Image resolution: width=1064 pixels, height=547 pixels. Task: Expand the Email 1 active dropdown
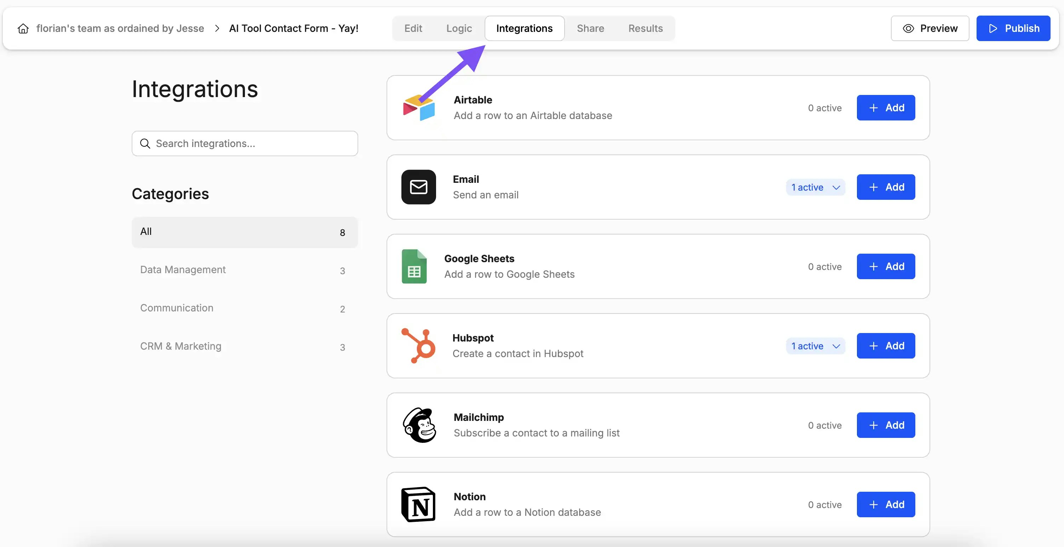coord(816,187)
